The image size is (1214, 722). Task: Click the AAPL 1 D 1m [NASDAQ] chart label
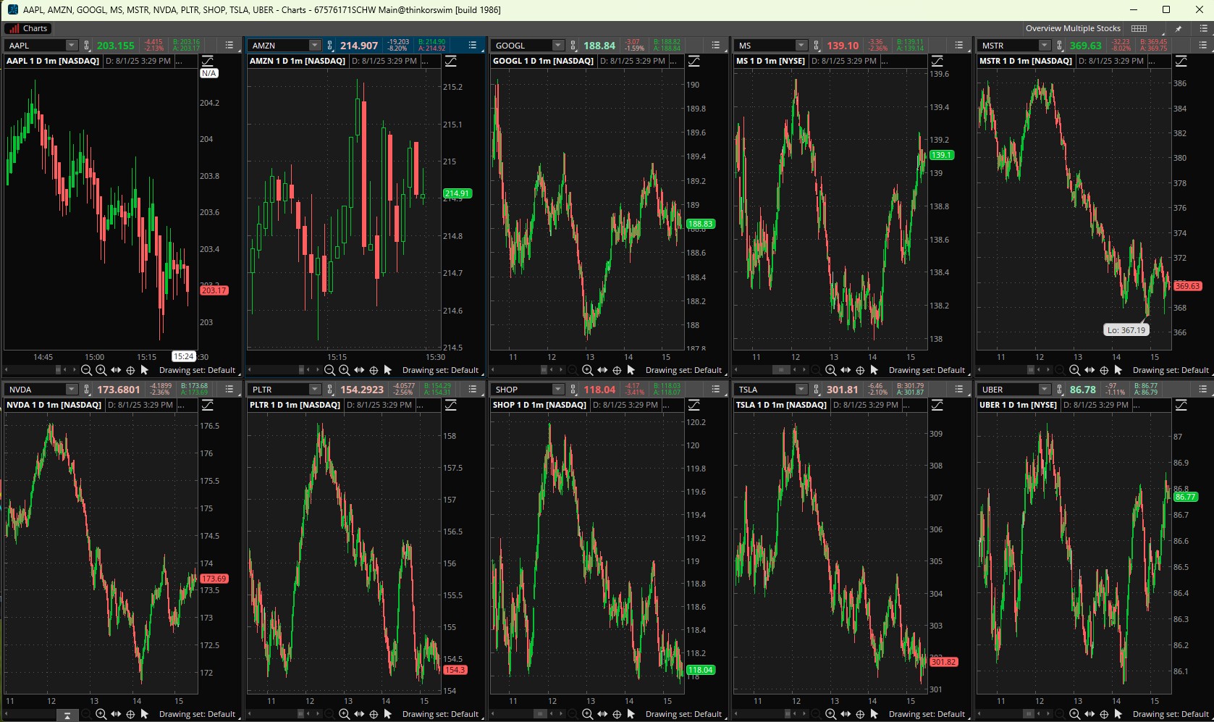pos(53,61)
